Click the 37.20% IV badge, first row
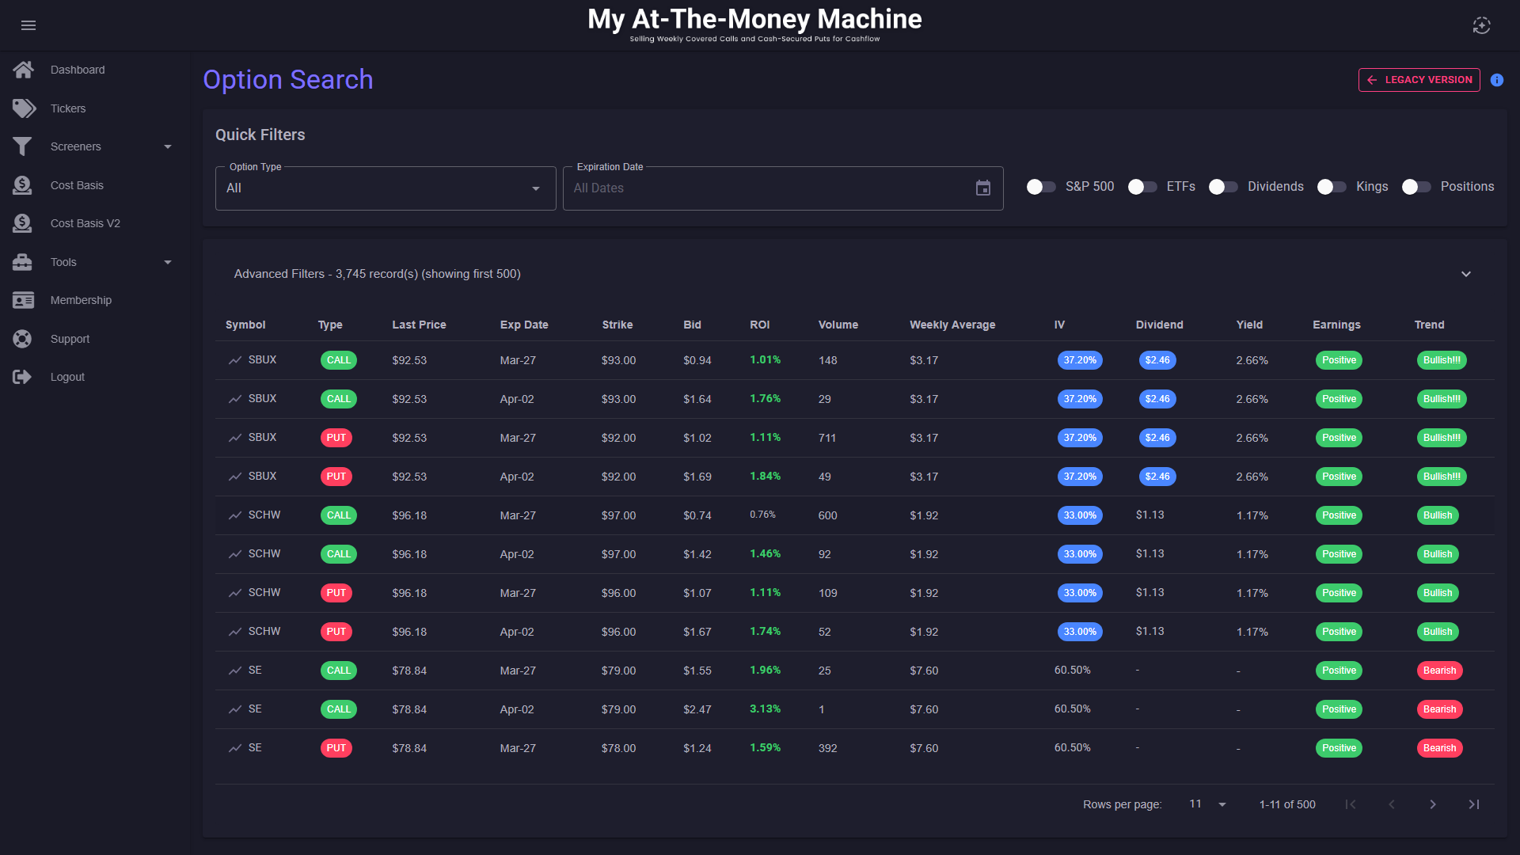 click(1079, 360)
